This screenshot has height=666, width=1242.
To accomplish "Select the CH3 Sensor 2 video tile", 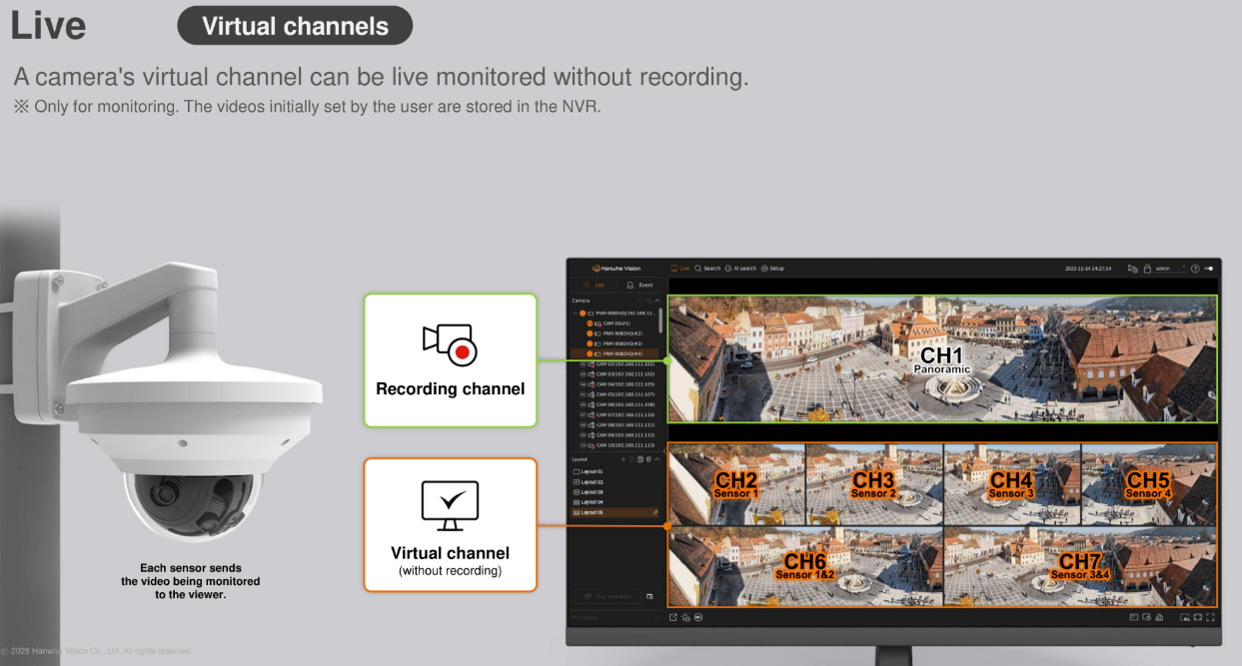I will (x=874, y=484).
